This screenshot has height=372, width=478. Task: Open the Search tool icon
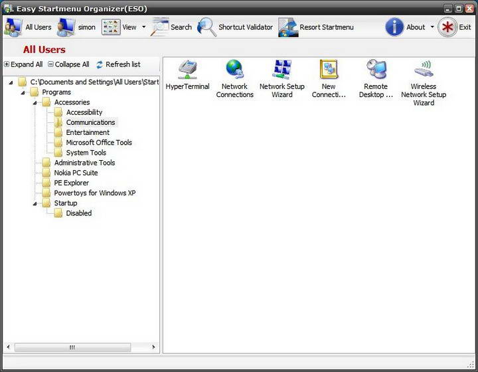point(160,27)
